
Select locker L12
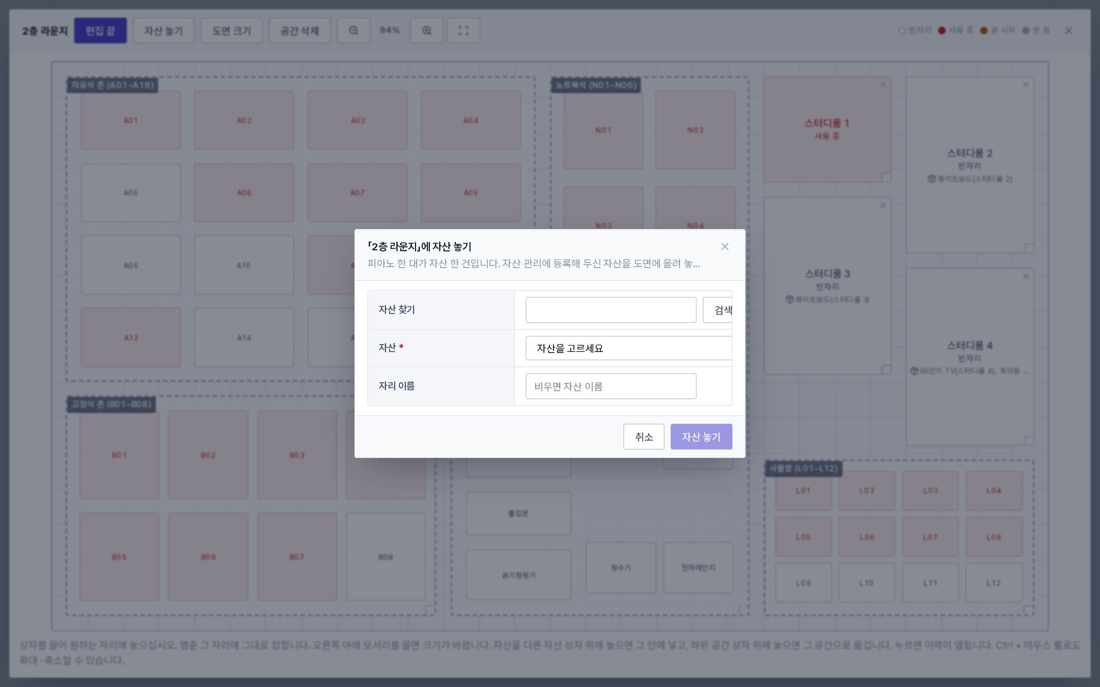click(x=994, y=583)
